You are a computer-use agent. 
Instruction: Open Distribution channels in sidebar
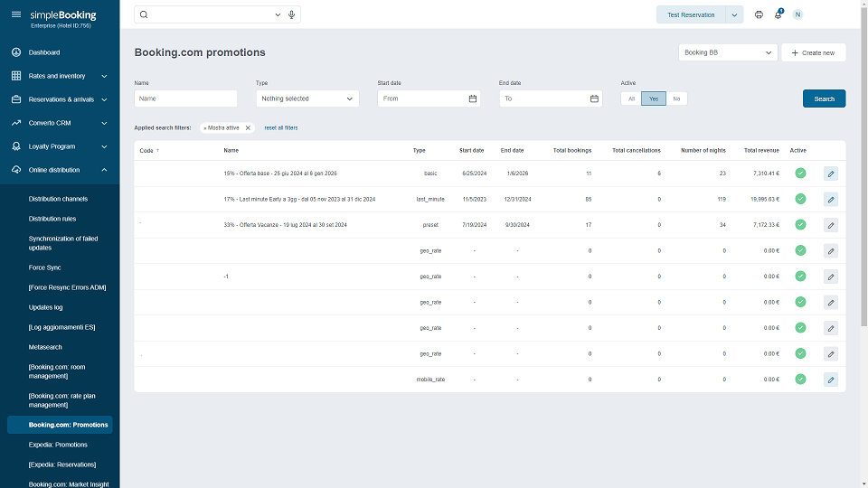click(58, 199)
